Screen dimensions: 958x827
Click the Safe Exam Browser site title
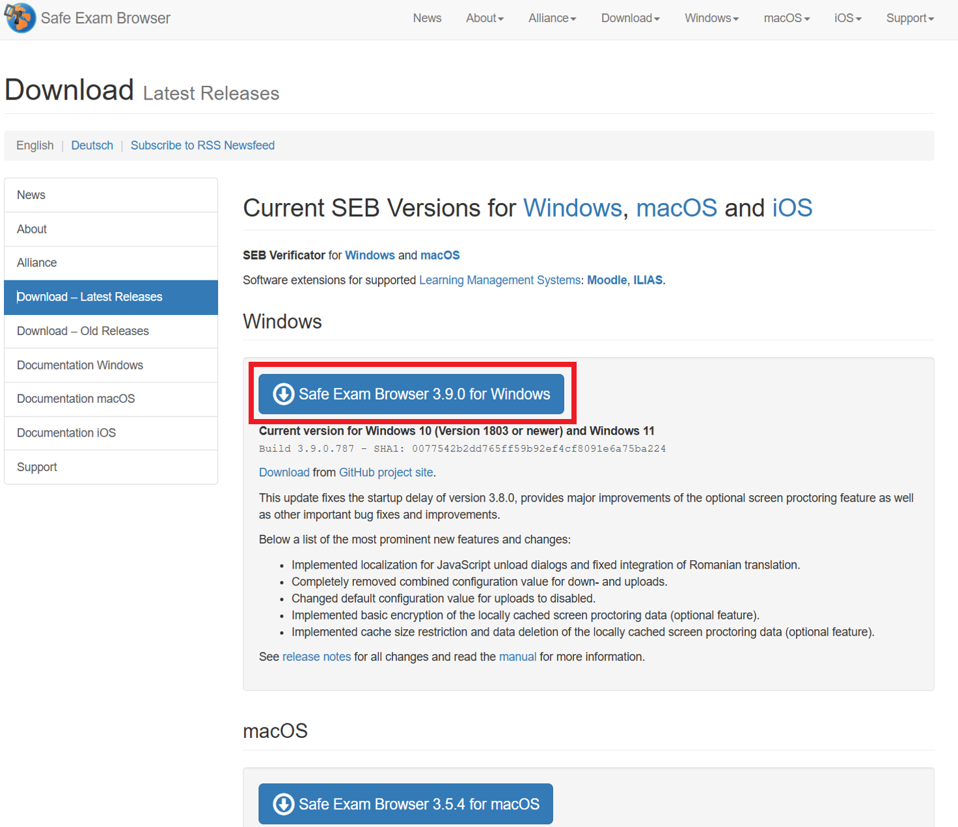coord(105,18)
